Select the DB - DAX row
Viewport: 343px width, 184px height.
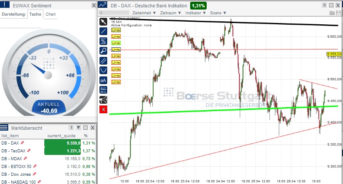(x=48, y=143)
